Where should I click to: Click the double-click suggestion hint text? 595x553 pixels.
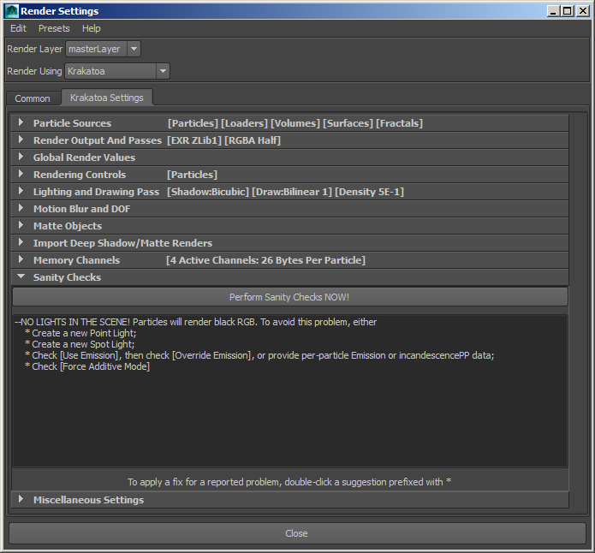tap(289, 482)
